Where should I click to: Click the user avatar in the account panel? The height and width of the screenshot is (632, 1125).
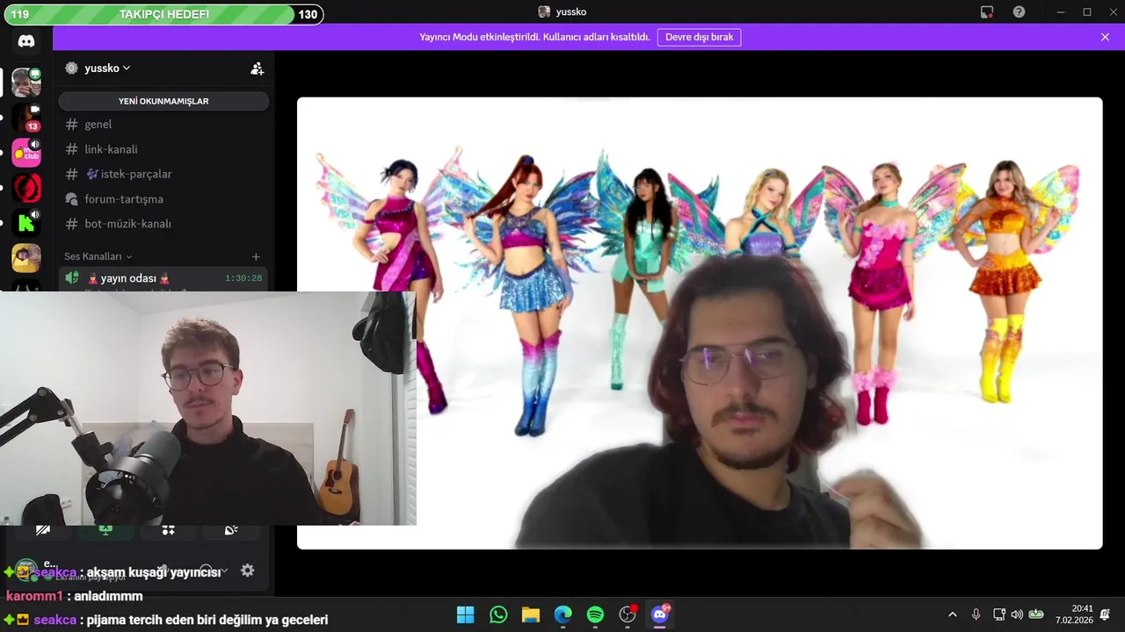tap(26, 571)
